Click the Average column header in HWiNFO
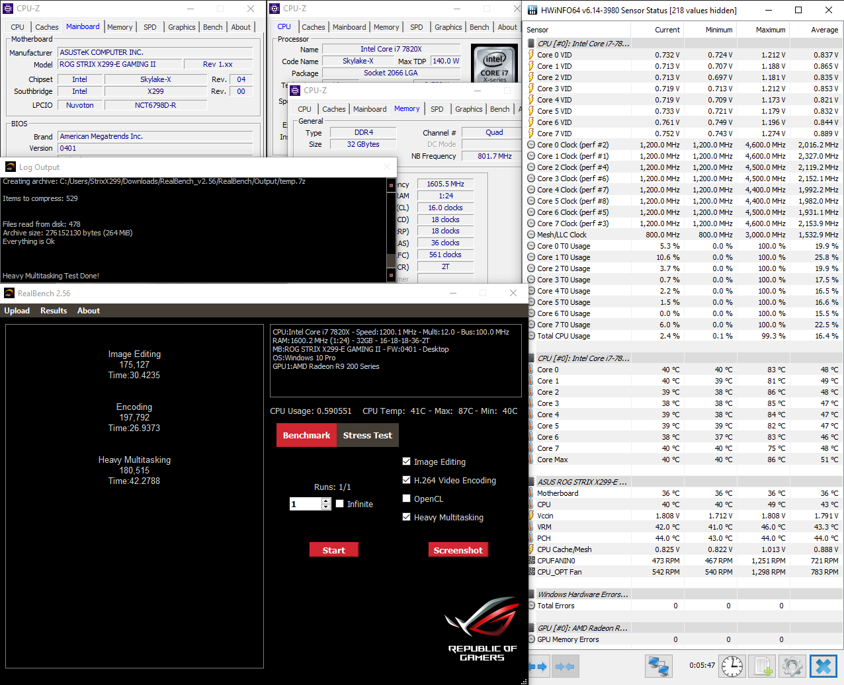Screen dimensions: 844x685 (817, 30)
